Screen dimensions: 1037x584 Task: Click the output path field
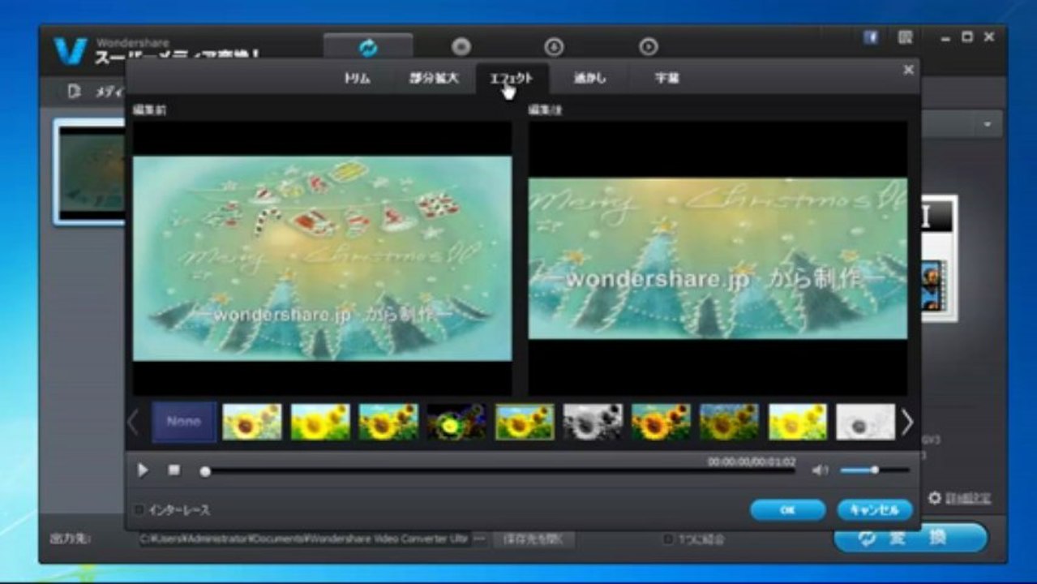tap(304, 539)
